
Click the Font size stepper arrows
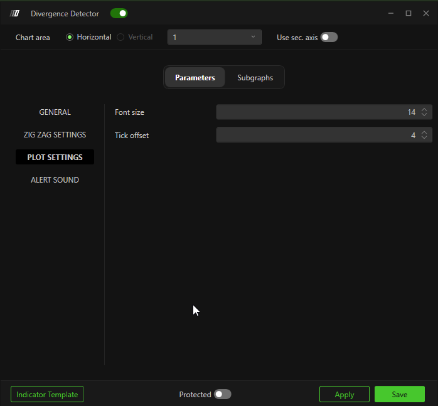coord(425,112)
